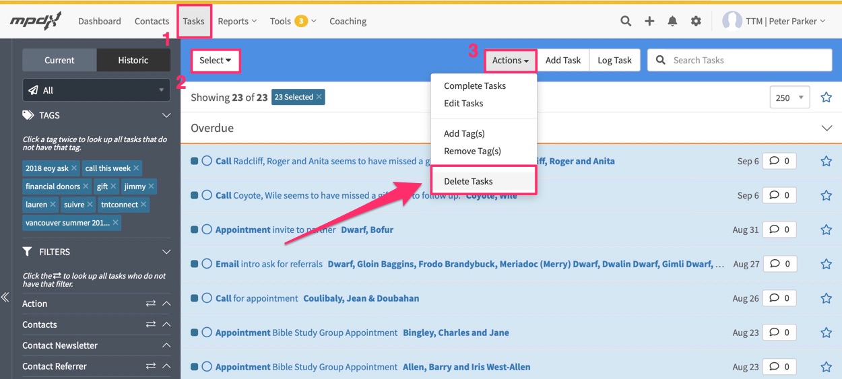842x379 pixels.
Task: Open comments on Radcliff task
Action: [779, 161]
